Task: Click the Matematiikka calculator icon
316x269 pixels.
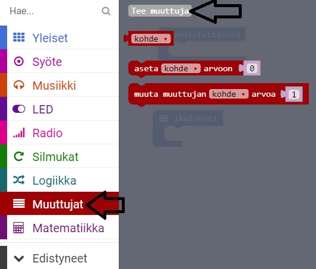Action: click(x=19, y=227)
